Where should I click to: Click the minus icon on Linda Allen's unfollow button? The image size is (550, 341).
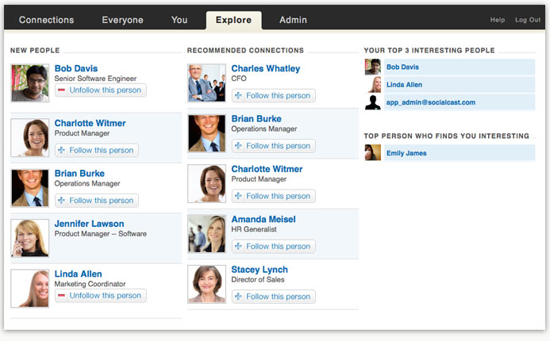(x=61, y=296)
